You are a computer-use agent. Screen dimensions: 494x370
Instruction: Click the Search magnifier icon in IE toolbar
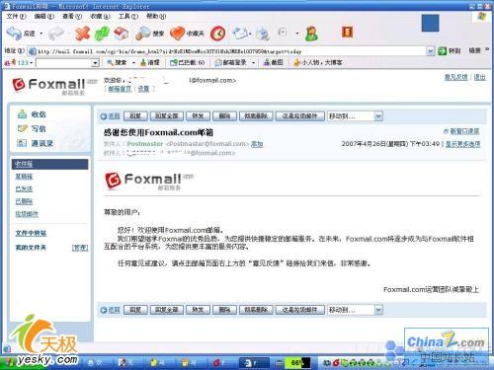pyautogui.click(x=143, y=34)
